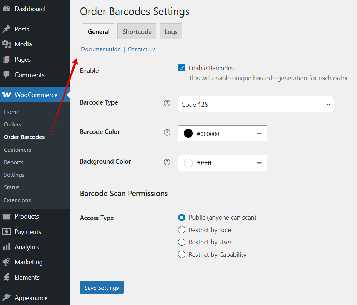Uncheck the Enable Barcodes checkbox
The width and height of the screenshot is (357, 305).
coord(182,68)
